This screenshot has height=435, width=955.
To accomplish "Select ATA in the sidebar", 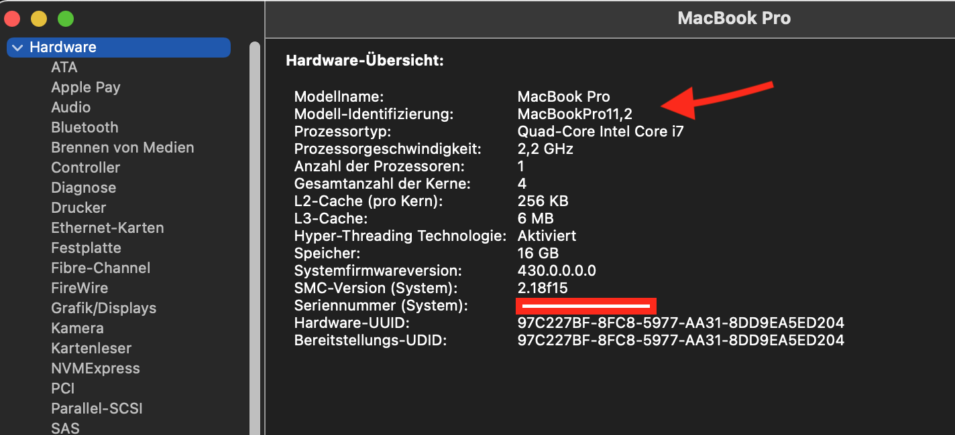I will (64, 68).
